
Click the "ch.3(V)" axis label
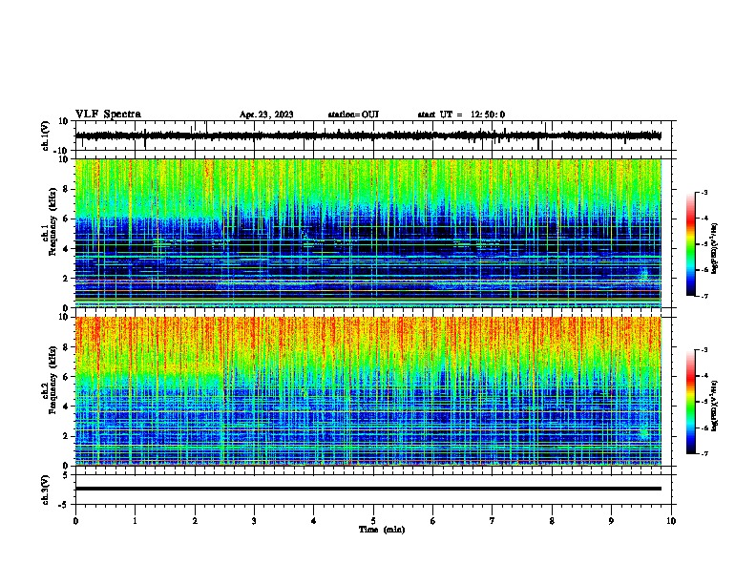tap(46, 490)
